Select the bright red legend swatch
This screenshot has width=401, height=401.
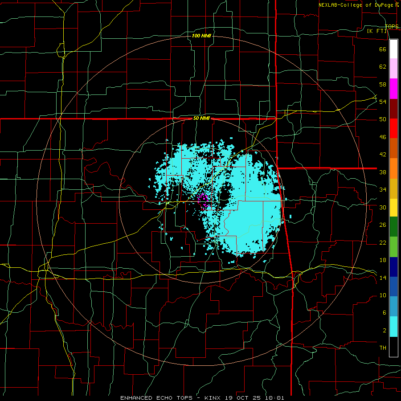tap(393, 128)
